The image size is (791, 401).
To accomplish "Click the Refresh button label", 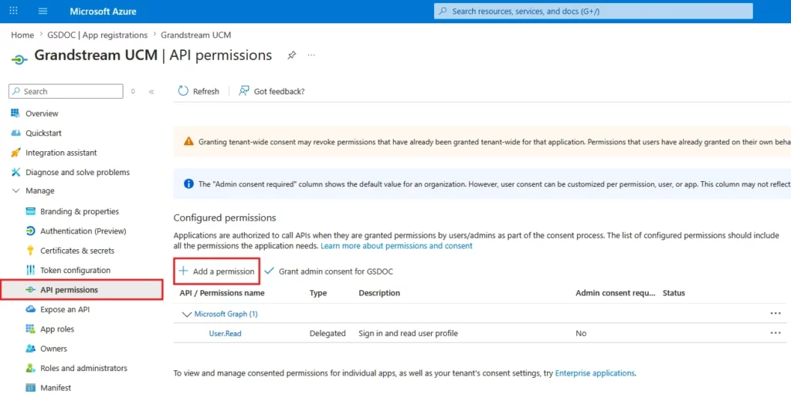I will tap(206, 91).
